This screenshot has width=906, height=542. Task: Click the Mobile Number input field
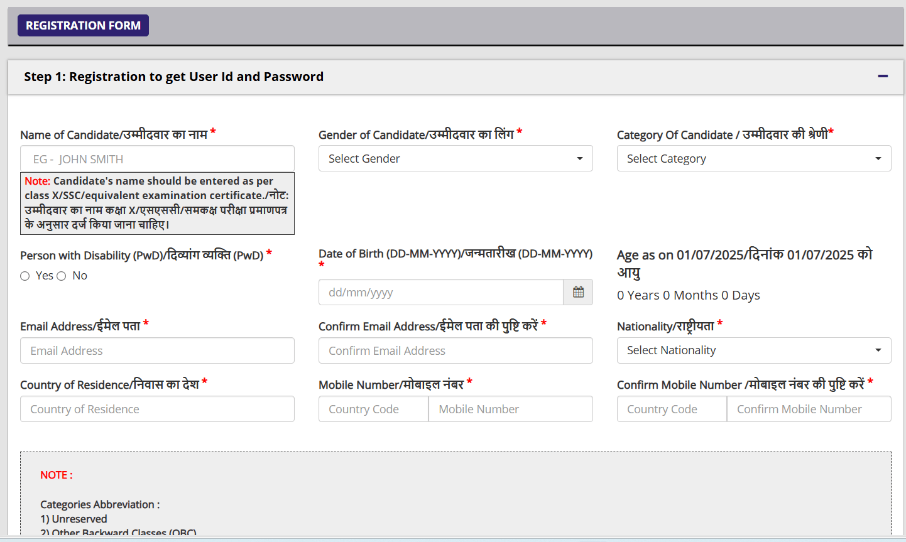[510, 409]
